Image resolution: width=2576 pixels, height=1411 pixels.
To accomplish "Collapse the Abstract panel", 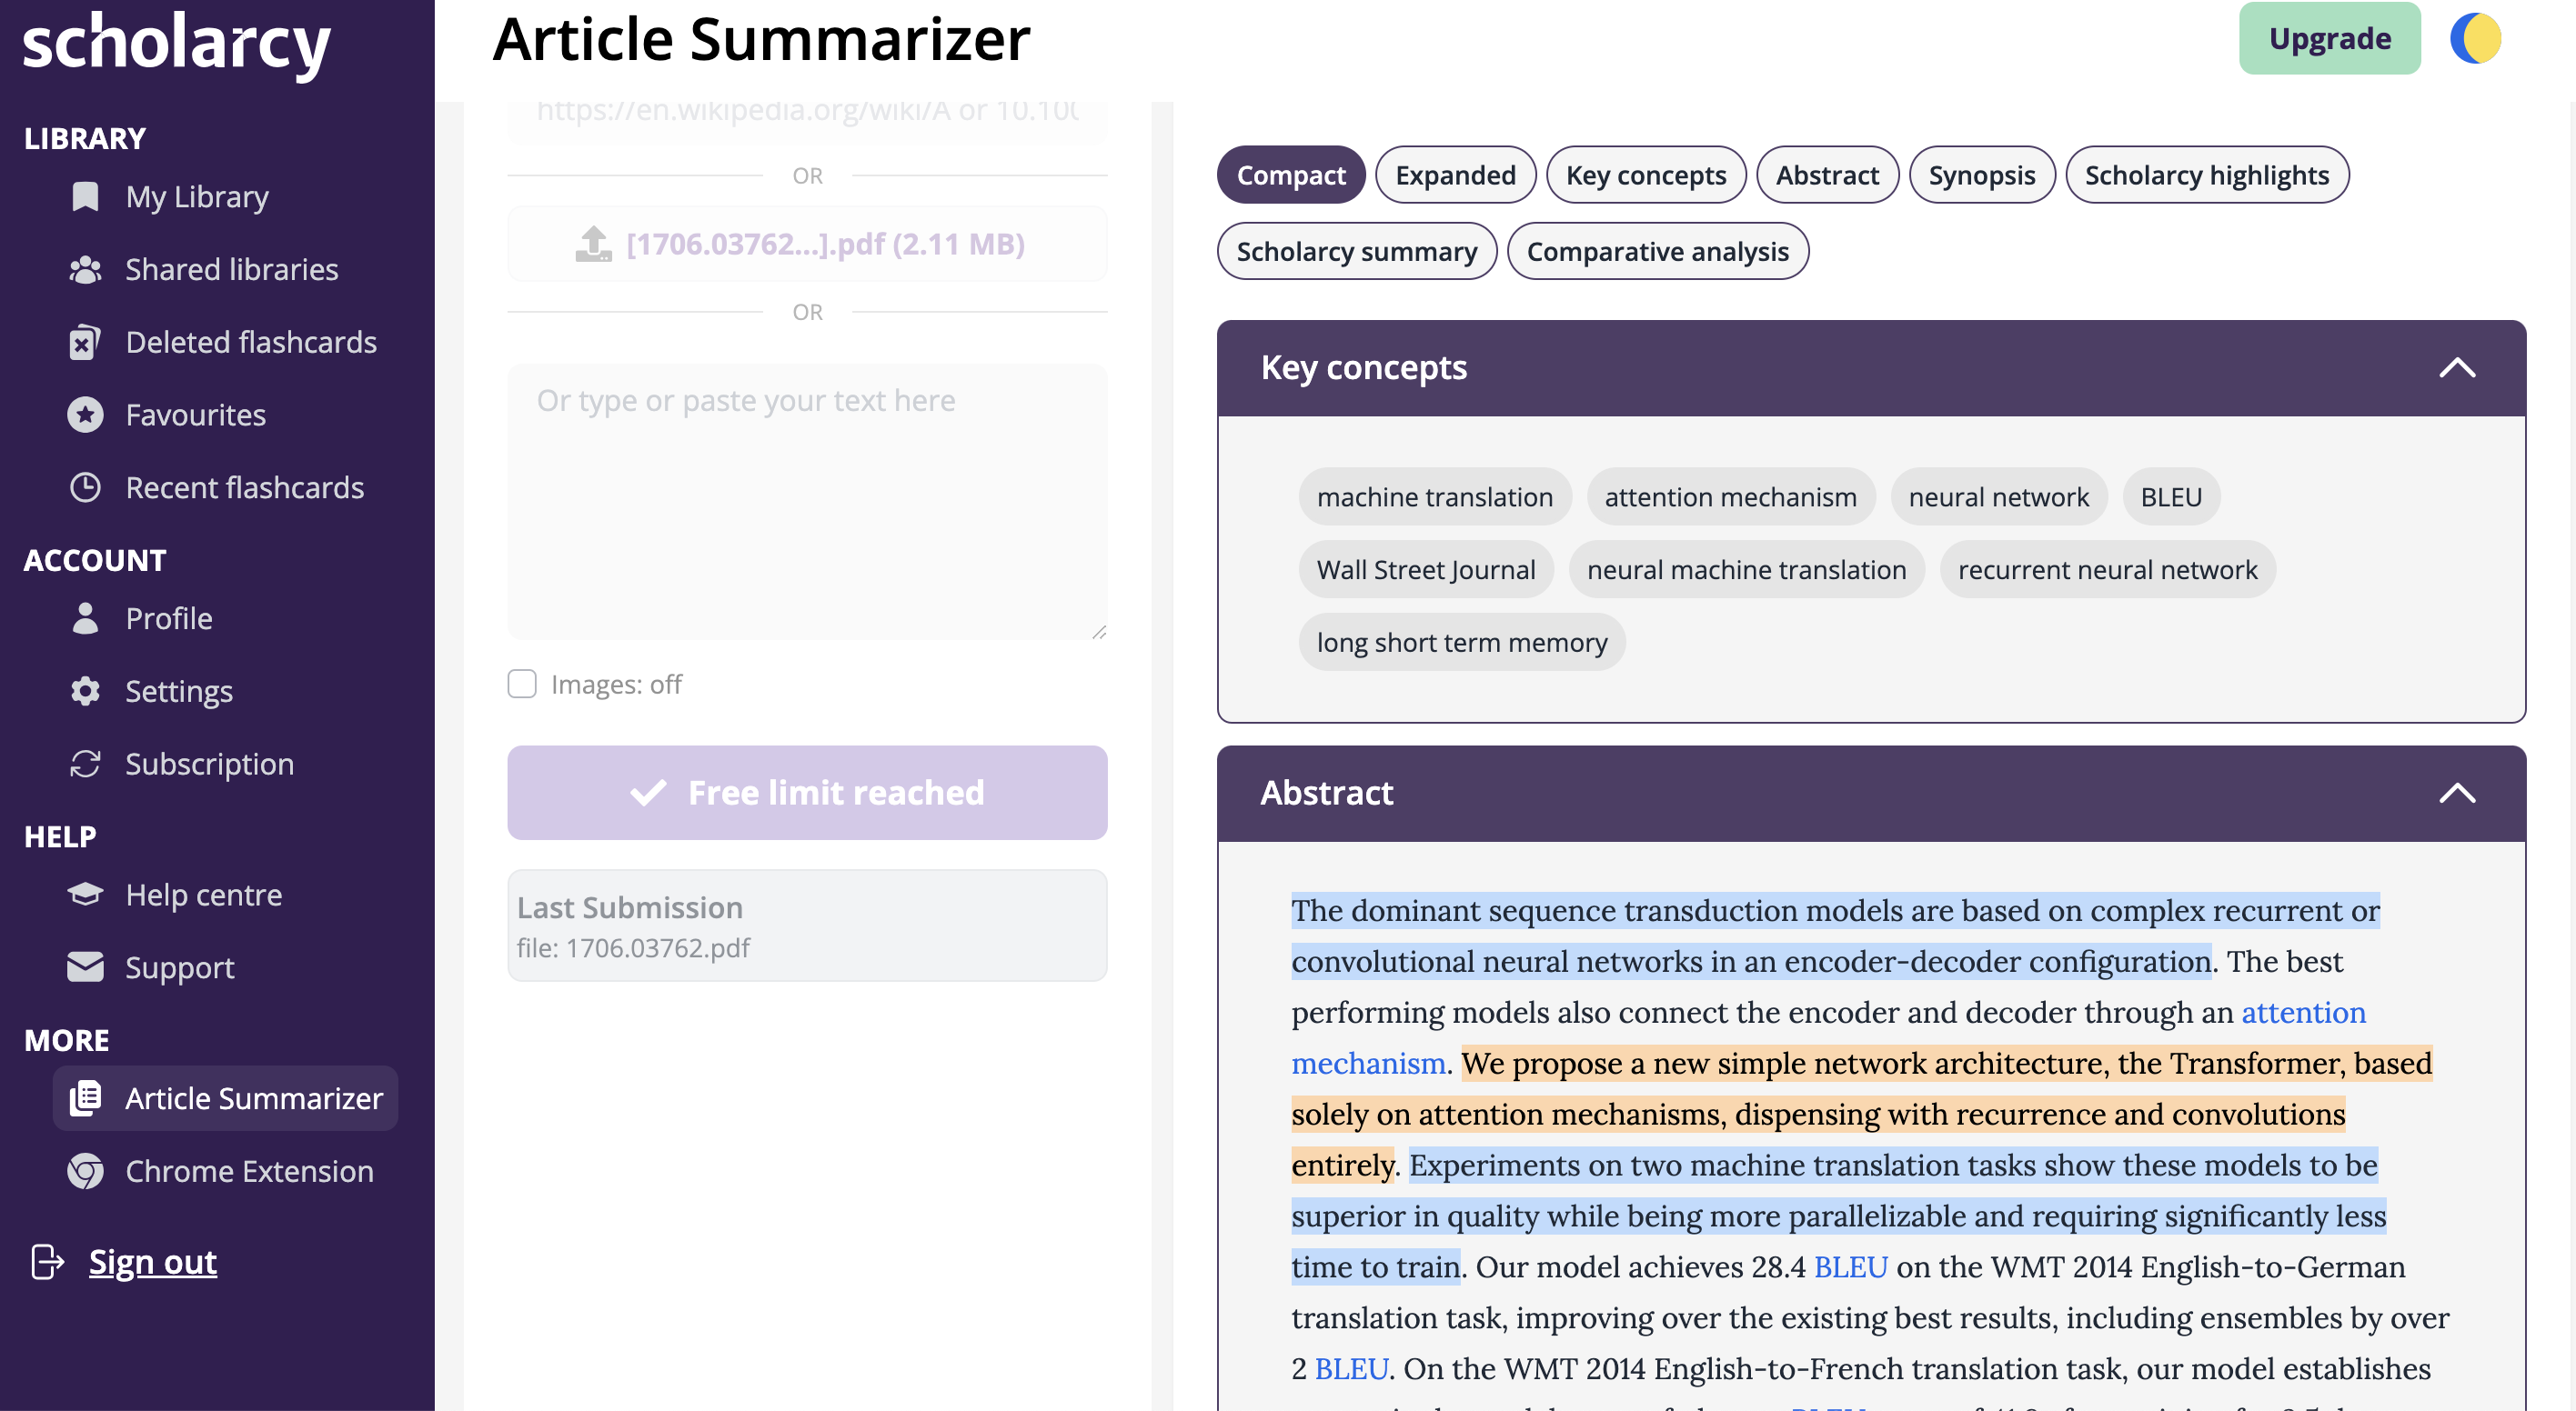I will [x=2456, y=794].
